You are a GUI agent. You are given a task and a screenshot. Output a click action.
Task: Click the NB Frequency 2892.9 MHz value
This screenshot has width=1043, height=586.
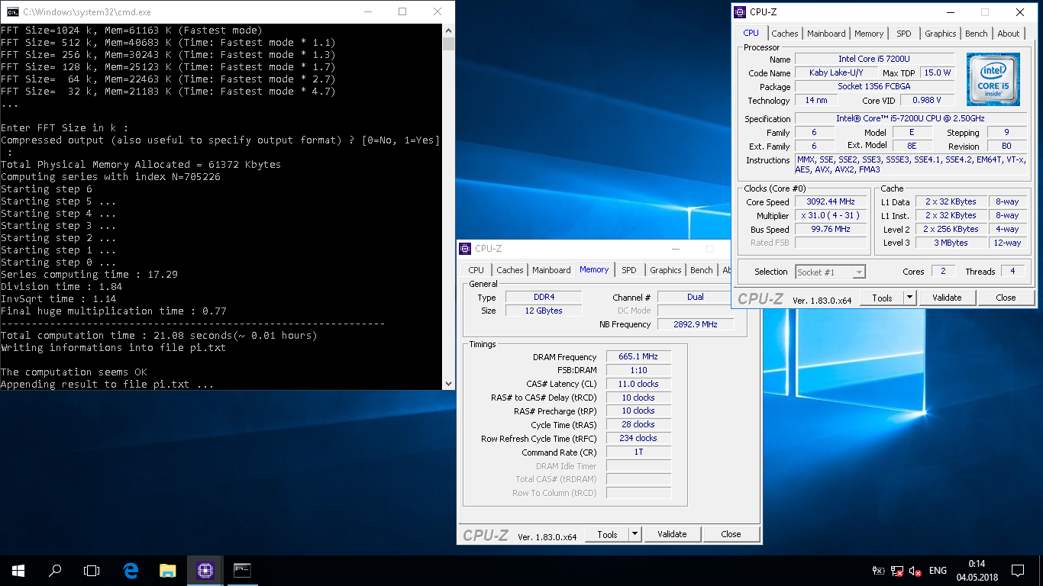(695, 324)
